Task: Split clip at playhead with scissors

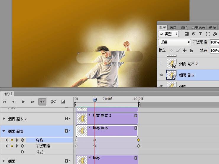Action: click(53, 102)
